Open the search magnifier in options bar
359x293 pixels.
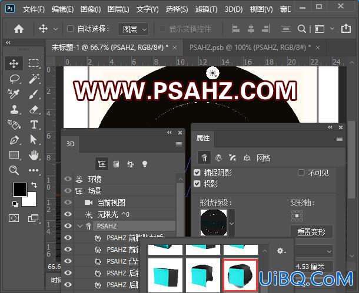tap(301, 29)
